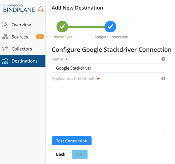Viewport: 175px width, 164px height.
Task: Click the Choose Type step label
Action: click(x=62, y=37)
